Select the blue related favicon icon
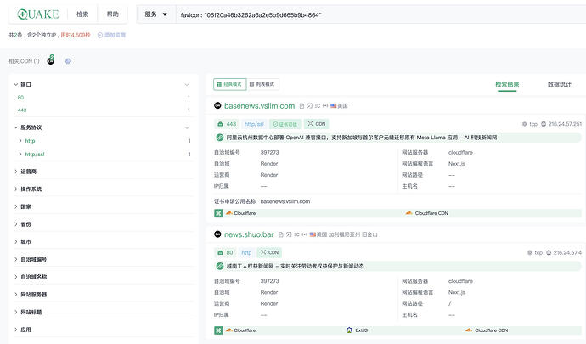Image resolution: width=586 pixels, height=344 pixels. 68,61
